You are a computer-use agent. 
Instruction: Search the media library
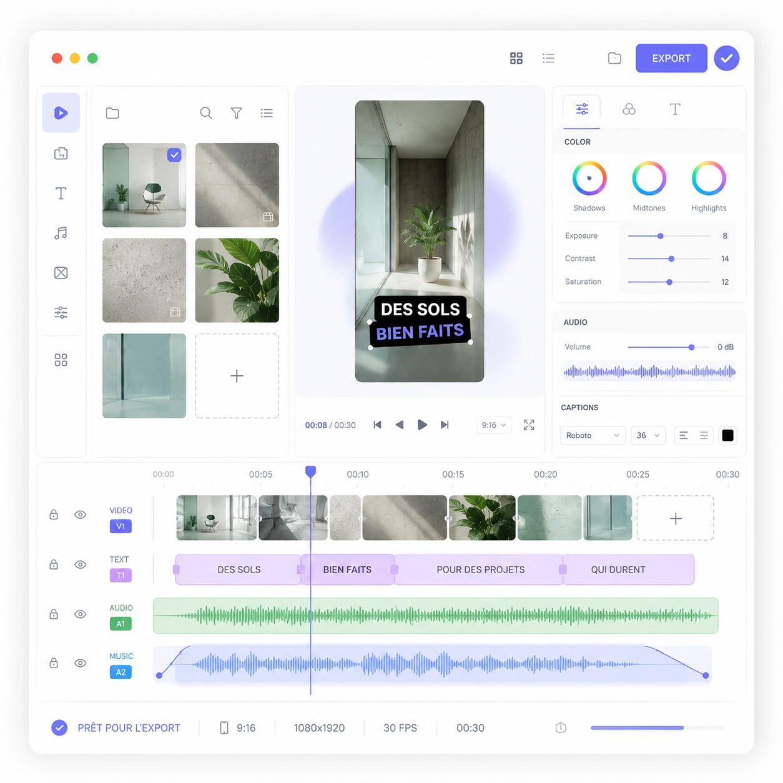click(x=206, y=113)
